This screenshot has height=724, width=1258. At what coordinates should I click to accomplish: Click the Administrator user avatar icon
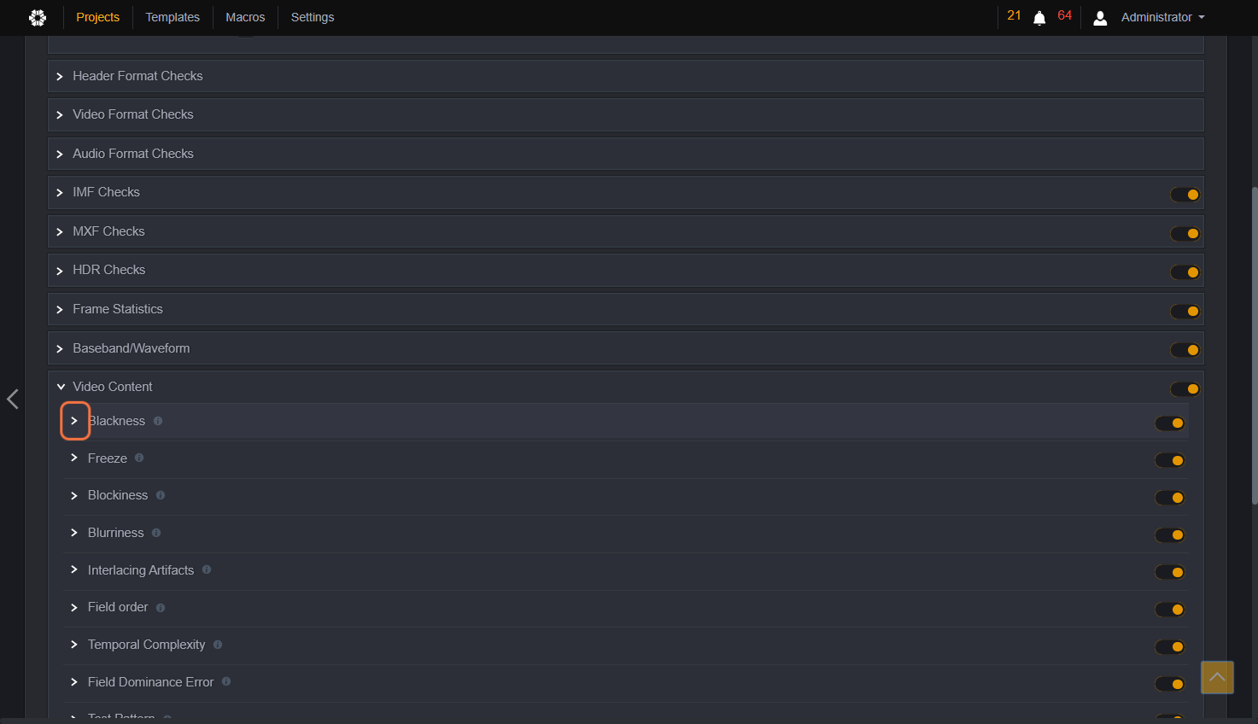click(x=1100, y=18)
